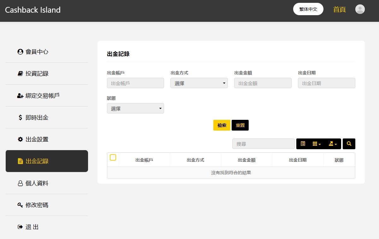Viewport: 379px width, 239px height.
Task: Open the columns grid icon menu
Action: click(x=317, y=144)
